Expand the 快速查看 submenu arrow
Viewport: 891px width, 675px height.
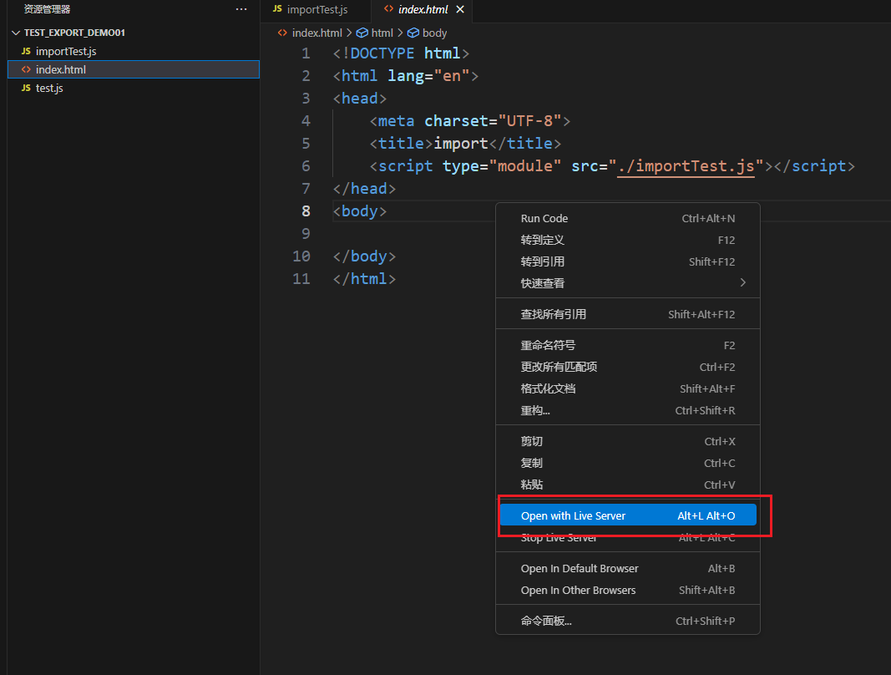[x=742, y=283]
